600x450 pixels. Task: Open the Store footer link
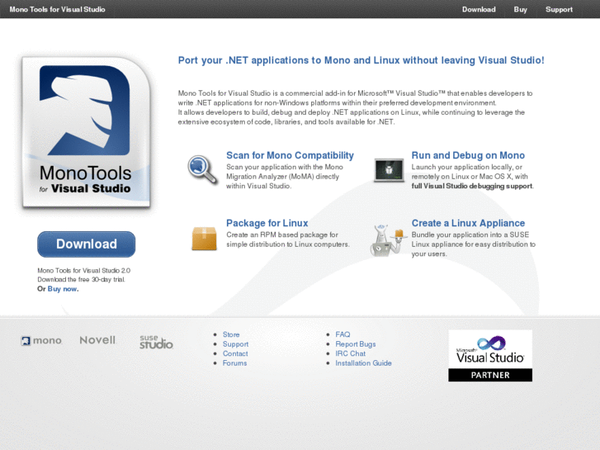pos(231,334)
